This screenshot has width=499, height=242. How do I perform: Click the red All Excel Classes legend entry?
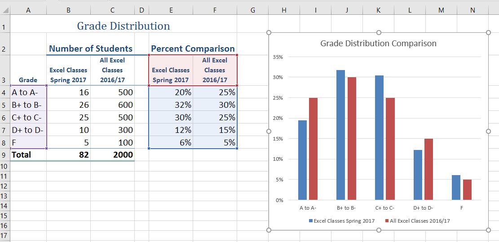click(x=418, y=221)
